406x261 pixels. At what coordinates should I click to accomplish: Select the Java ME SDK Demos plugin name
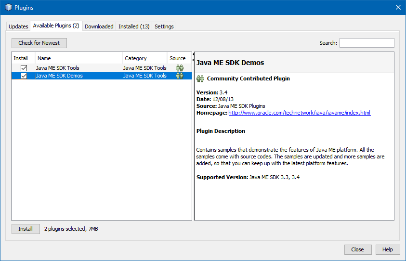click(59, 76)
